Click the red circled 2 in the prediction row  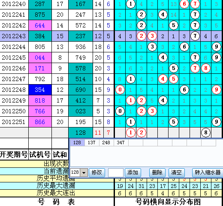[142, 133]
